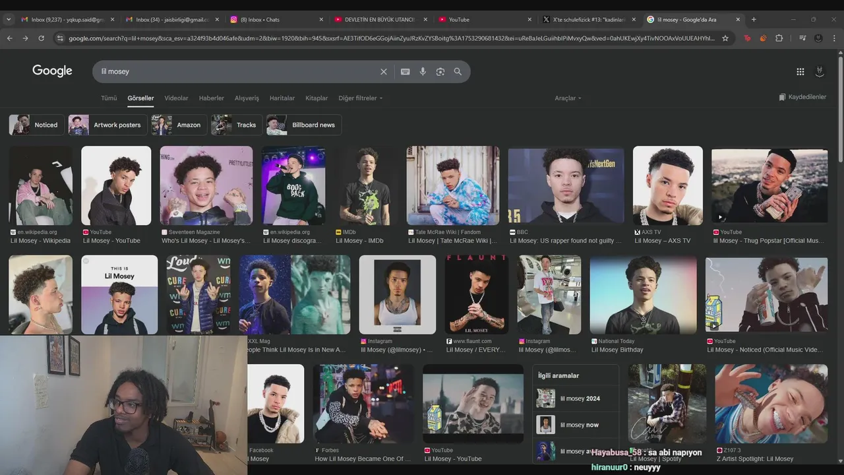Viewport: 844px width, 475px height.
Task: Filter images by Artwork posters chip
Action: coord(107,125)
